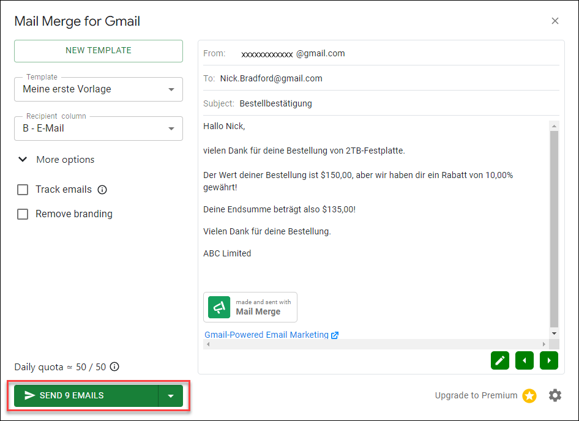Open the Template dropdown
This screenshot has width=579, height=421.
tap(99, 89)
